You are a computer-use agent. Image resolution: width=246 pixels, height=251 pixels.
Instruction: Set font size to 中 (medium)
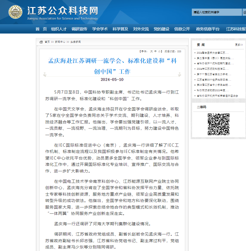pyautogui.click(x=155, y=52)
